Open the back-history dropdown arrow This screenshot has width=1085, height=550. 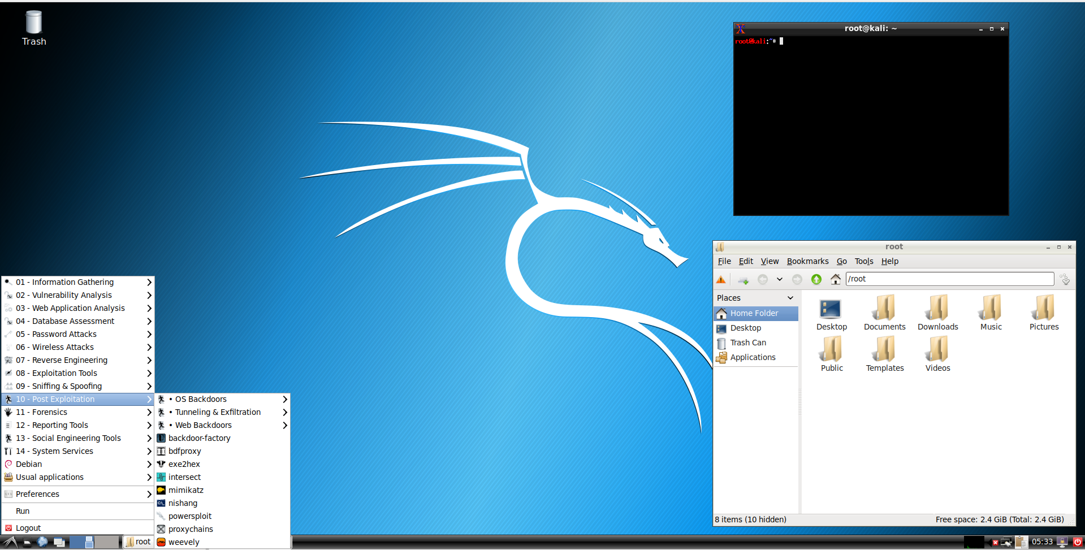[779, 279]
